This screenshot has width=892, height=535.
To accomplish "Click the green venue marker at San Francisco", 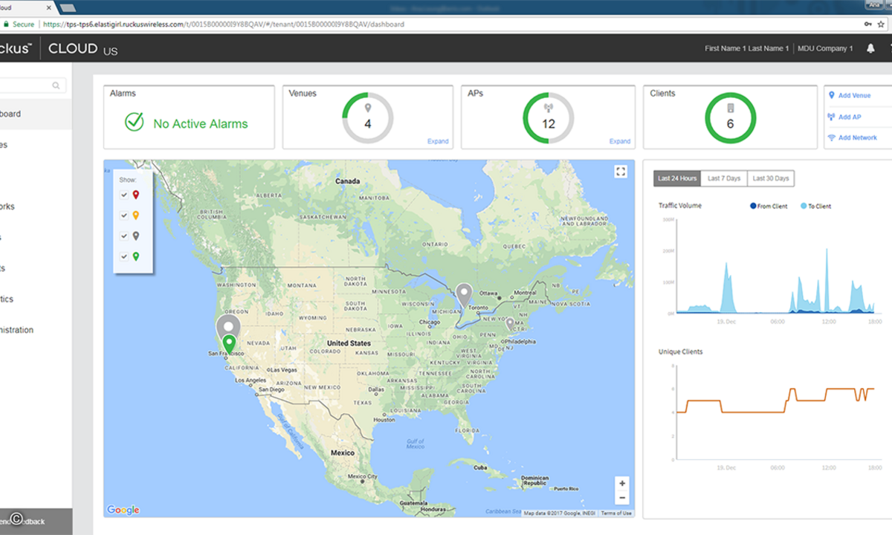I will click(x=230, y=344).
